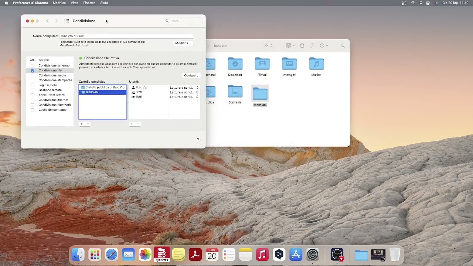Enable the Condivisione schermo checkbox
473x266 pixels.
point(33,66)
